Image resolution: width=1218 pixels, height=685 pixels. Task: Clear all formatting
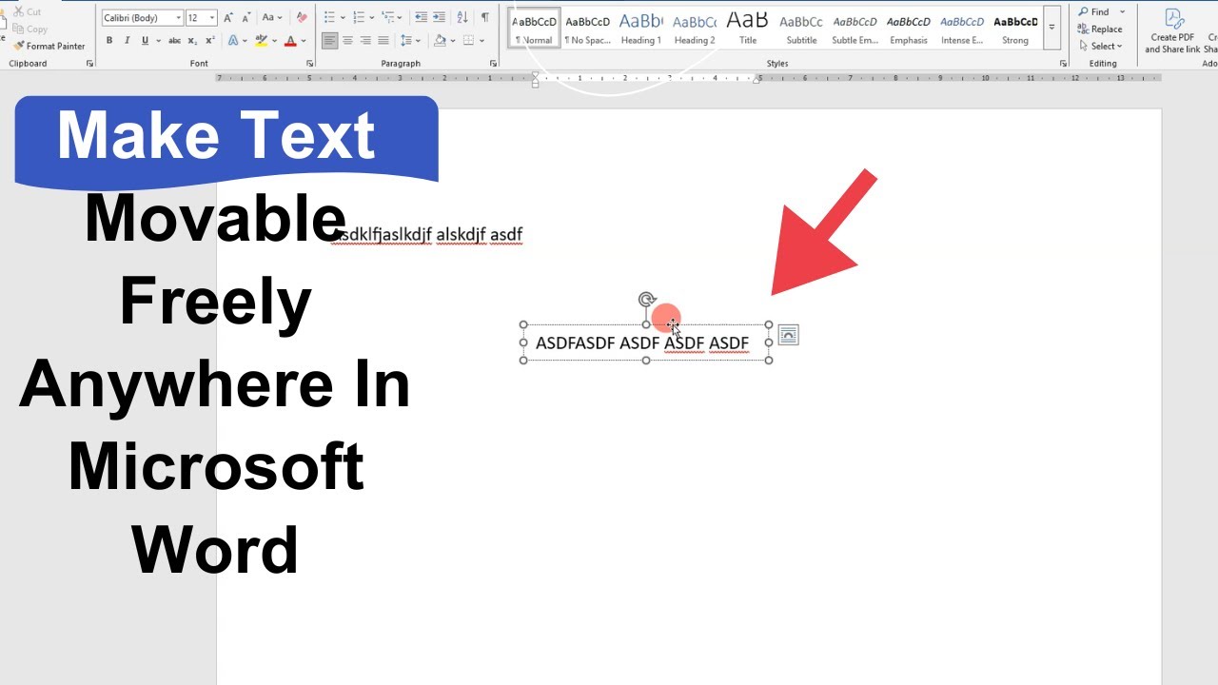[x=302, y=17]
